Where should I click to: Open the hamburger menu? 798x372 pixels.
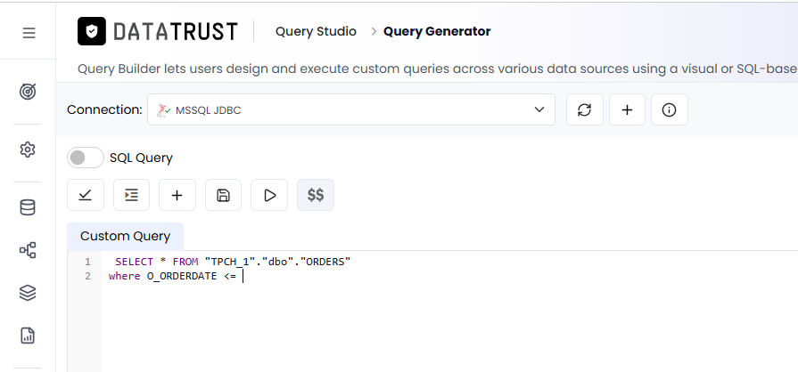pos(29,34)
